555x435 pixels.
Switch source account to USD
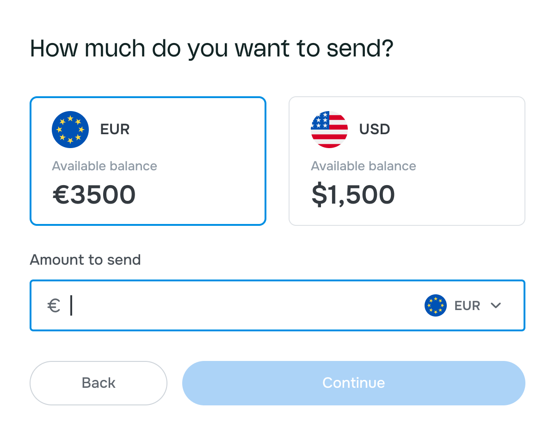[407, 161]
